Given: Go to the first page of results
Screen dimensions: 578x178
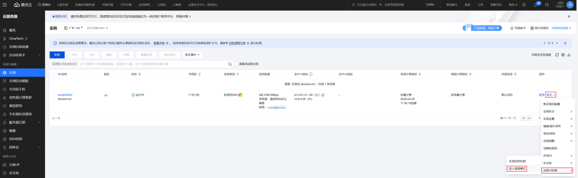Looking at the screenshot, I should [x=523, y=118].
